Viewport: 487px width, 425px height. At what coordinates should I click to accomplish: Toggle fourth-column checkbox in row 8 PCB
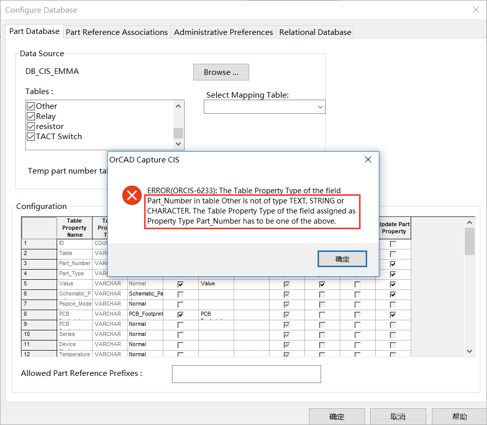point(181,315)
